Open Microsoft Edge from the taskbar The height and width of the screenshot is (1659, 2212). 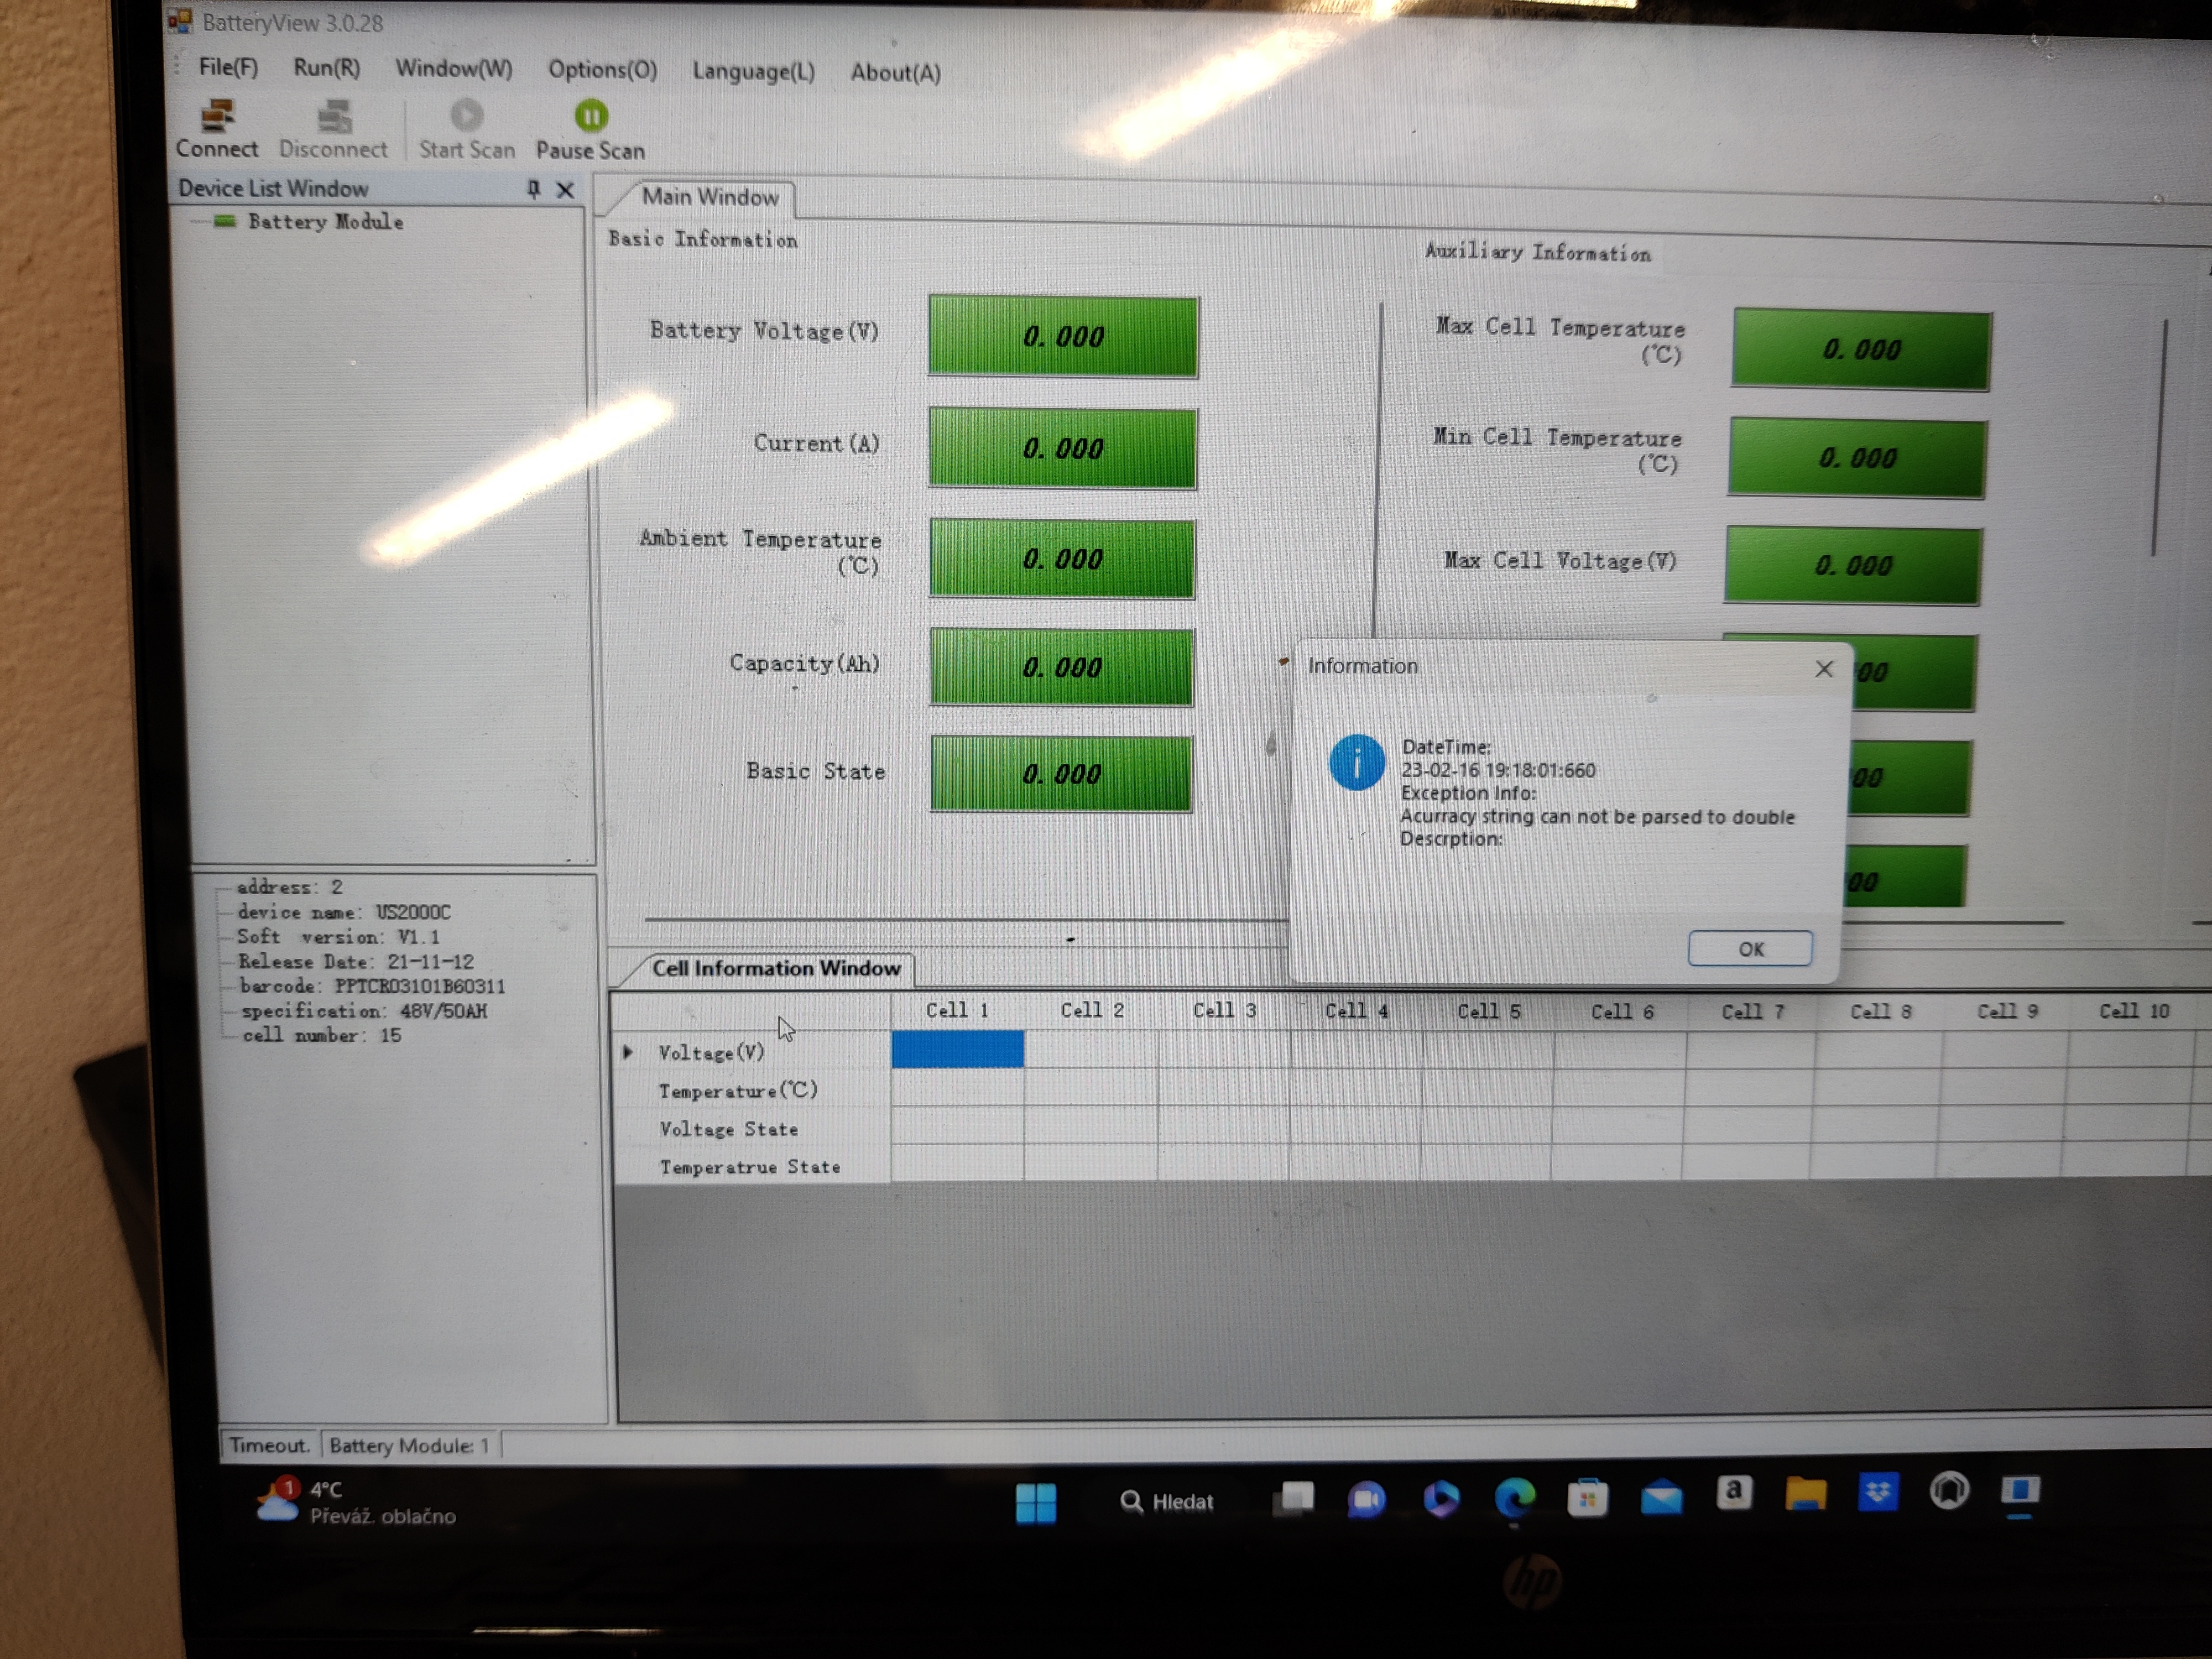pyautogui.click(x=1514, y=1497)
